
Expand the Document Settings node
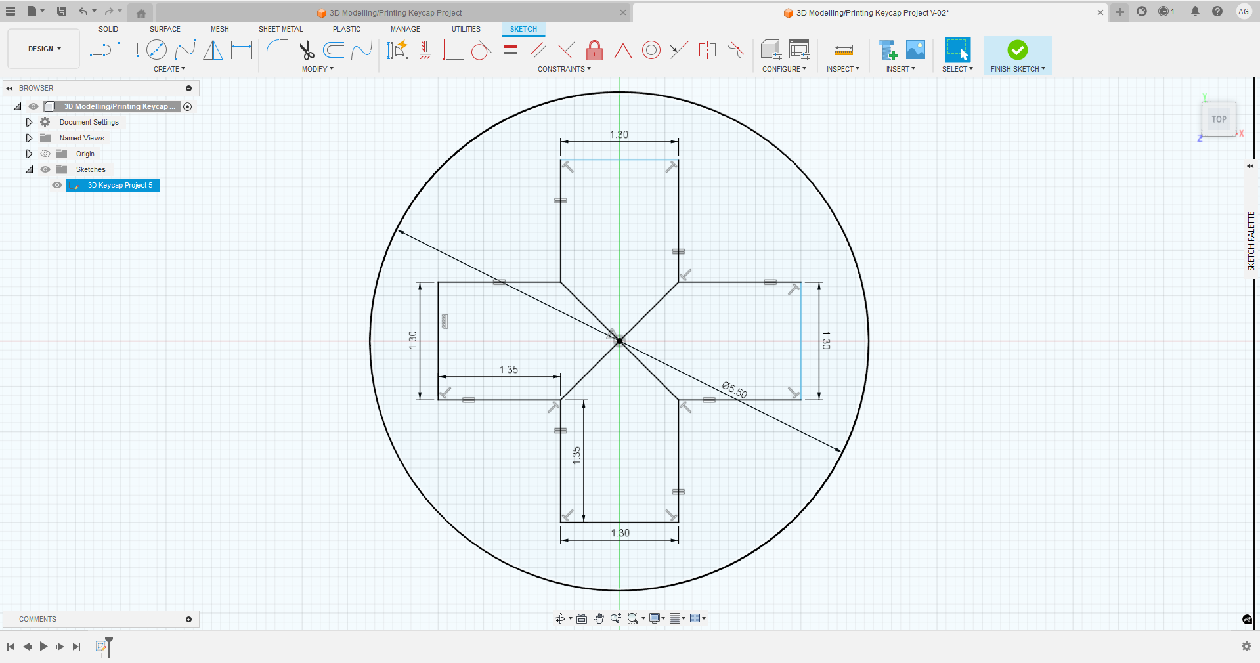pos(29,122)
